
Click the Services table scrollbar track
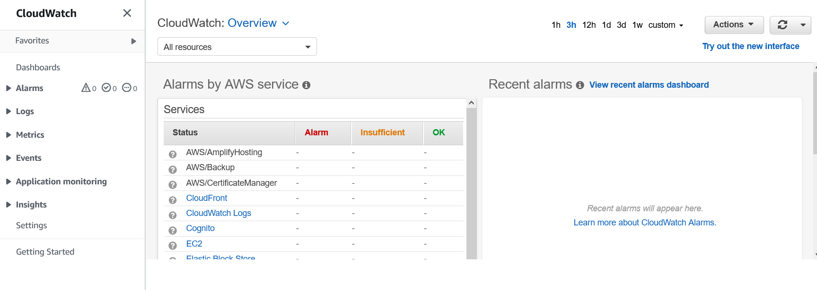pyautogui.click(x=471, y=184)
